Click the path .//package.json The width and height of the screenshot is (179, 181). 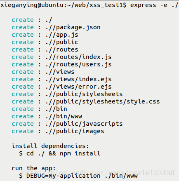coord(73,27)
